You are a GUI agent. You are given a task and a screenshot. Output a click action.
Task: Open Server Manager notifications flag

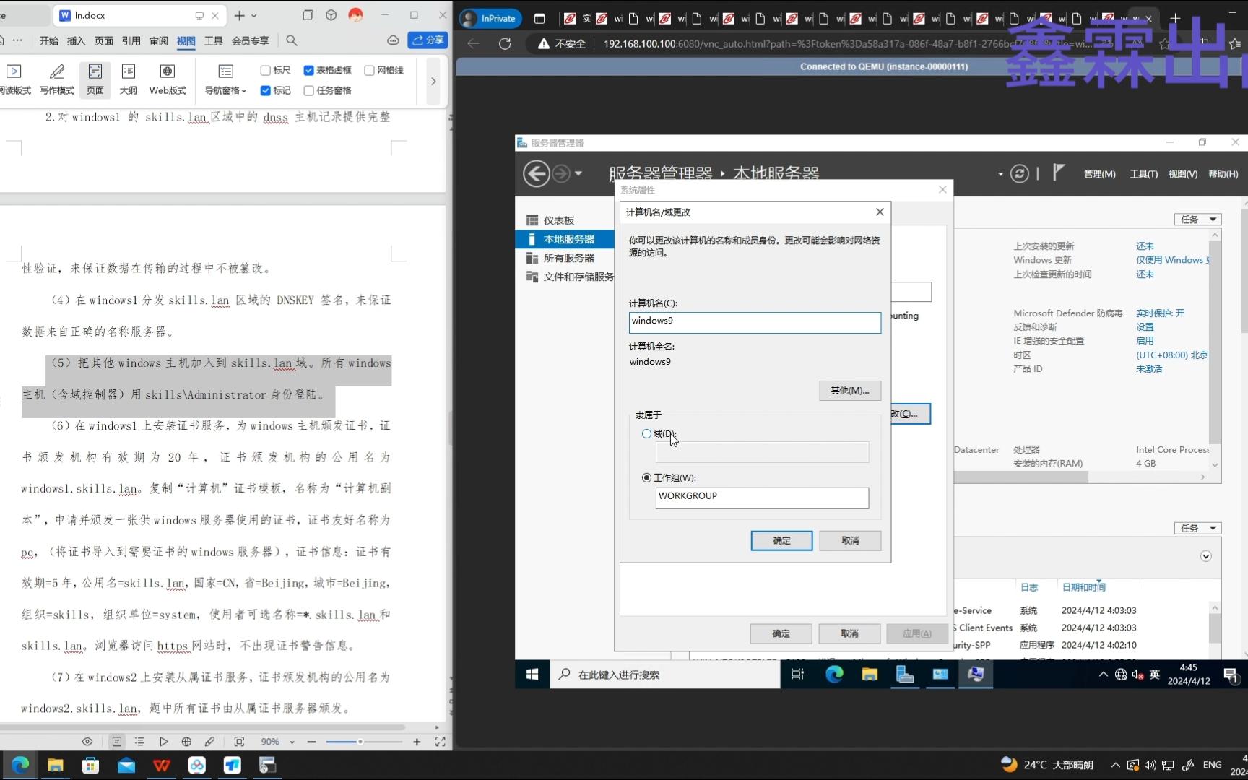pos(1058,172)
